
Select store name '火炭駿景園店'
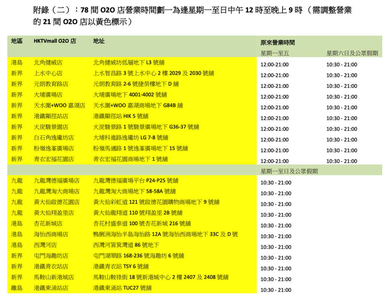click(x=51, y=127)
